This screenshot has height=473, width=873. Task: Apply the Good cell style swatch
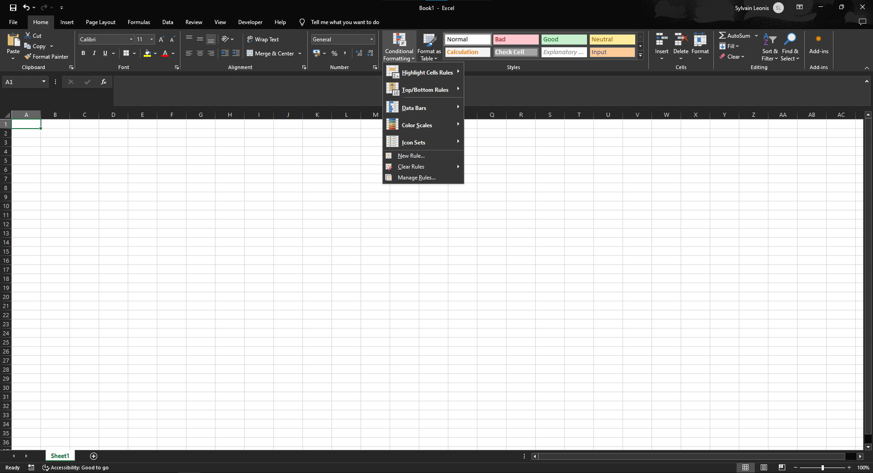[x=564, y=40]
